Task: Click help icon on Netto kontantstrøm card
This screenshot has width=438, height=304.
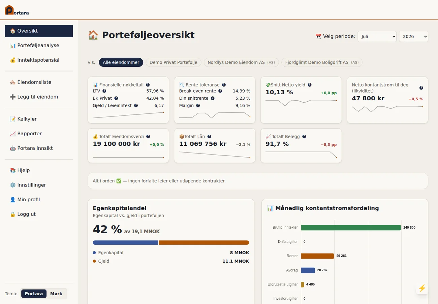Action: [421, 88]
